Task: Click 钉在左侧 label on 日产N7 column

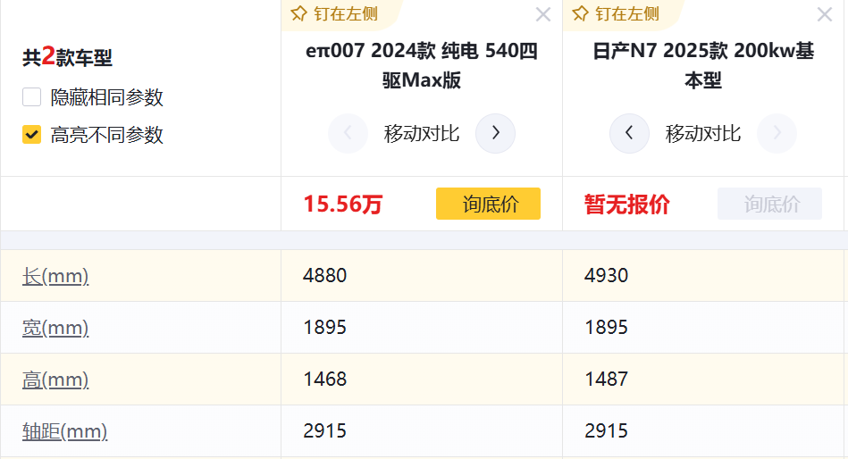Action: coord(627,13)
